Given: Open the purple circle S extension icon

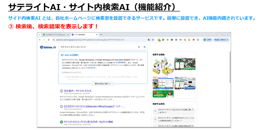Looking at the screenshot, I should click(x=172, y=40).
